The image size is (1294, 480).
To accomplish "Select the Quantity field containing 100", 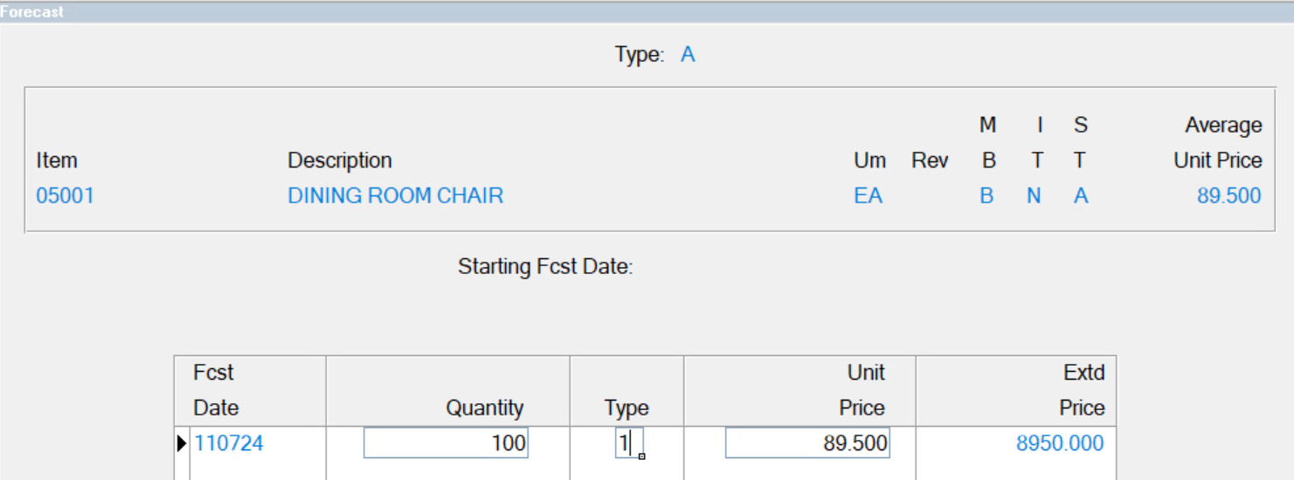I will [x=446, y=443].
